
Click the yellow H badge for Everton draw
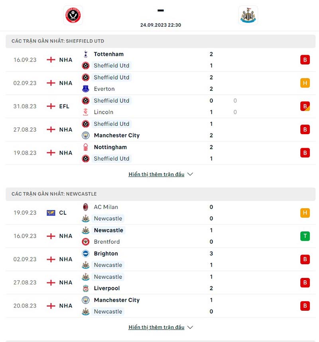305,83
